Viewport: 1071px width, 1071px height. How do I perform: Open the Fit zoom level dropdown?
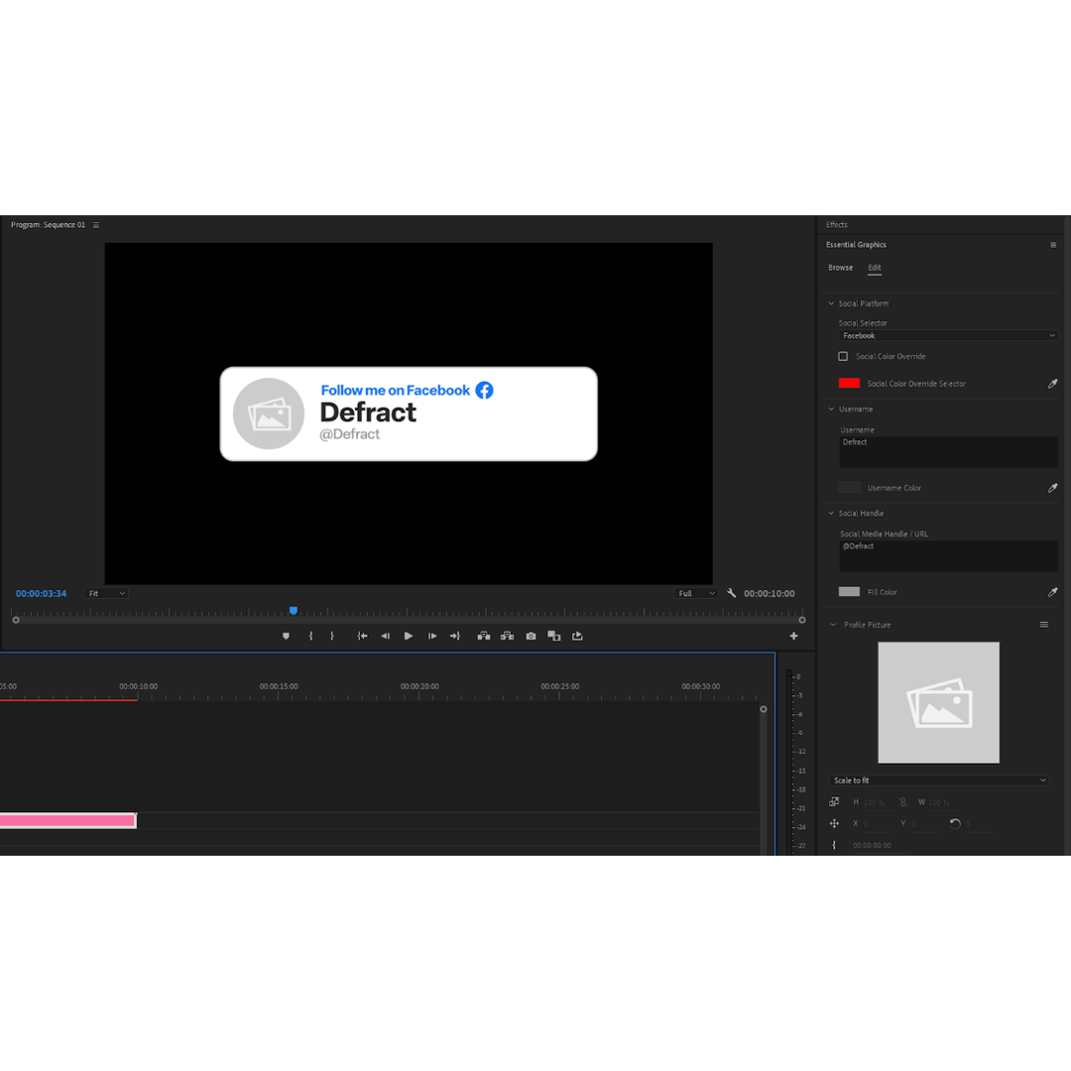[x=106, y=593]
